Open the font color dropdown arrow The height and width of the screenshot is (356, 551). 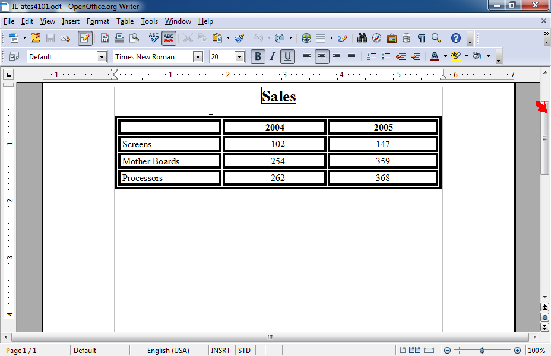[444, 56]
